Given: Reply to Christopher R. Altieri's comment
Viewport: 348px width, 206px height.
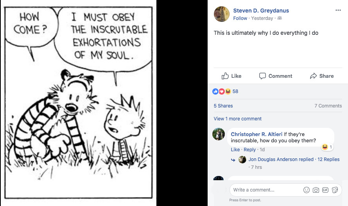Looking at the screenshot, I should pos(250,150).
